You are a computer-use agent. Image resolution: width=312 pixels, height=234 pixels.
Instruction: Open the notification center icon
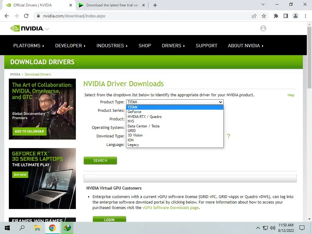tap(302, 228)
